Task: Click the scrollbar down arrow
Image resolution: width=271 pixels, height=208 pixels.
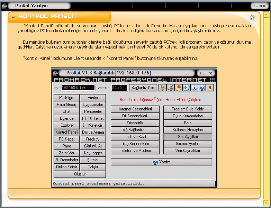Action: (x=265, y=203)
